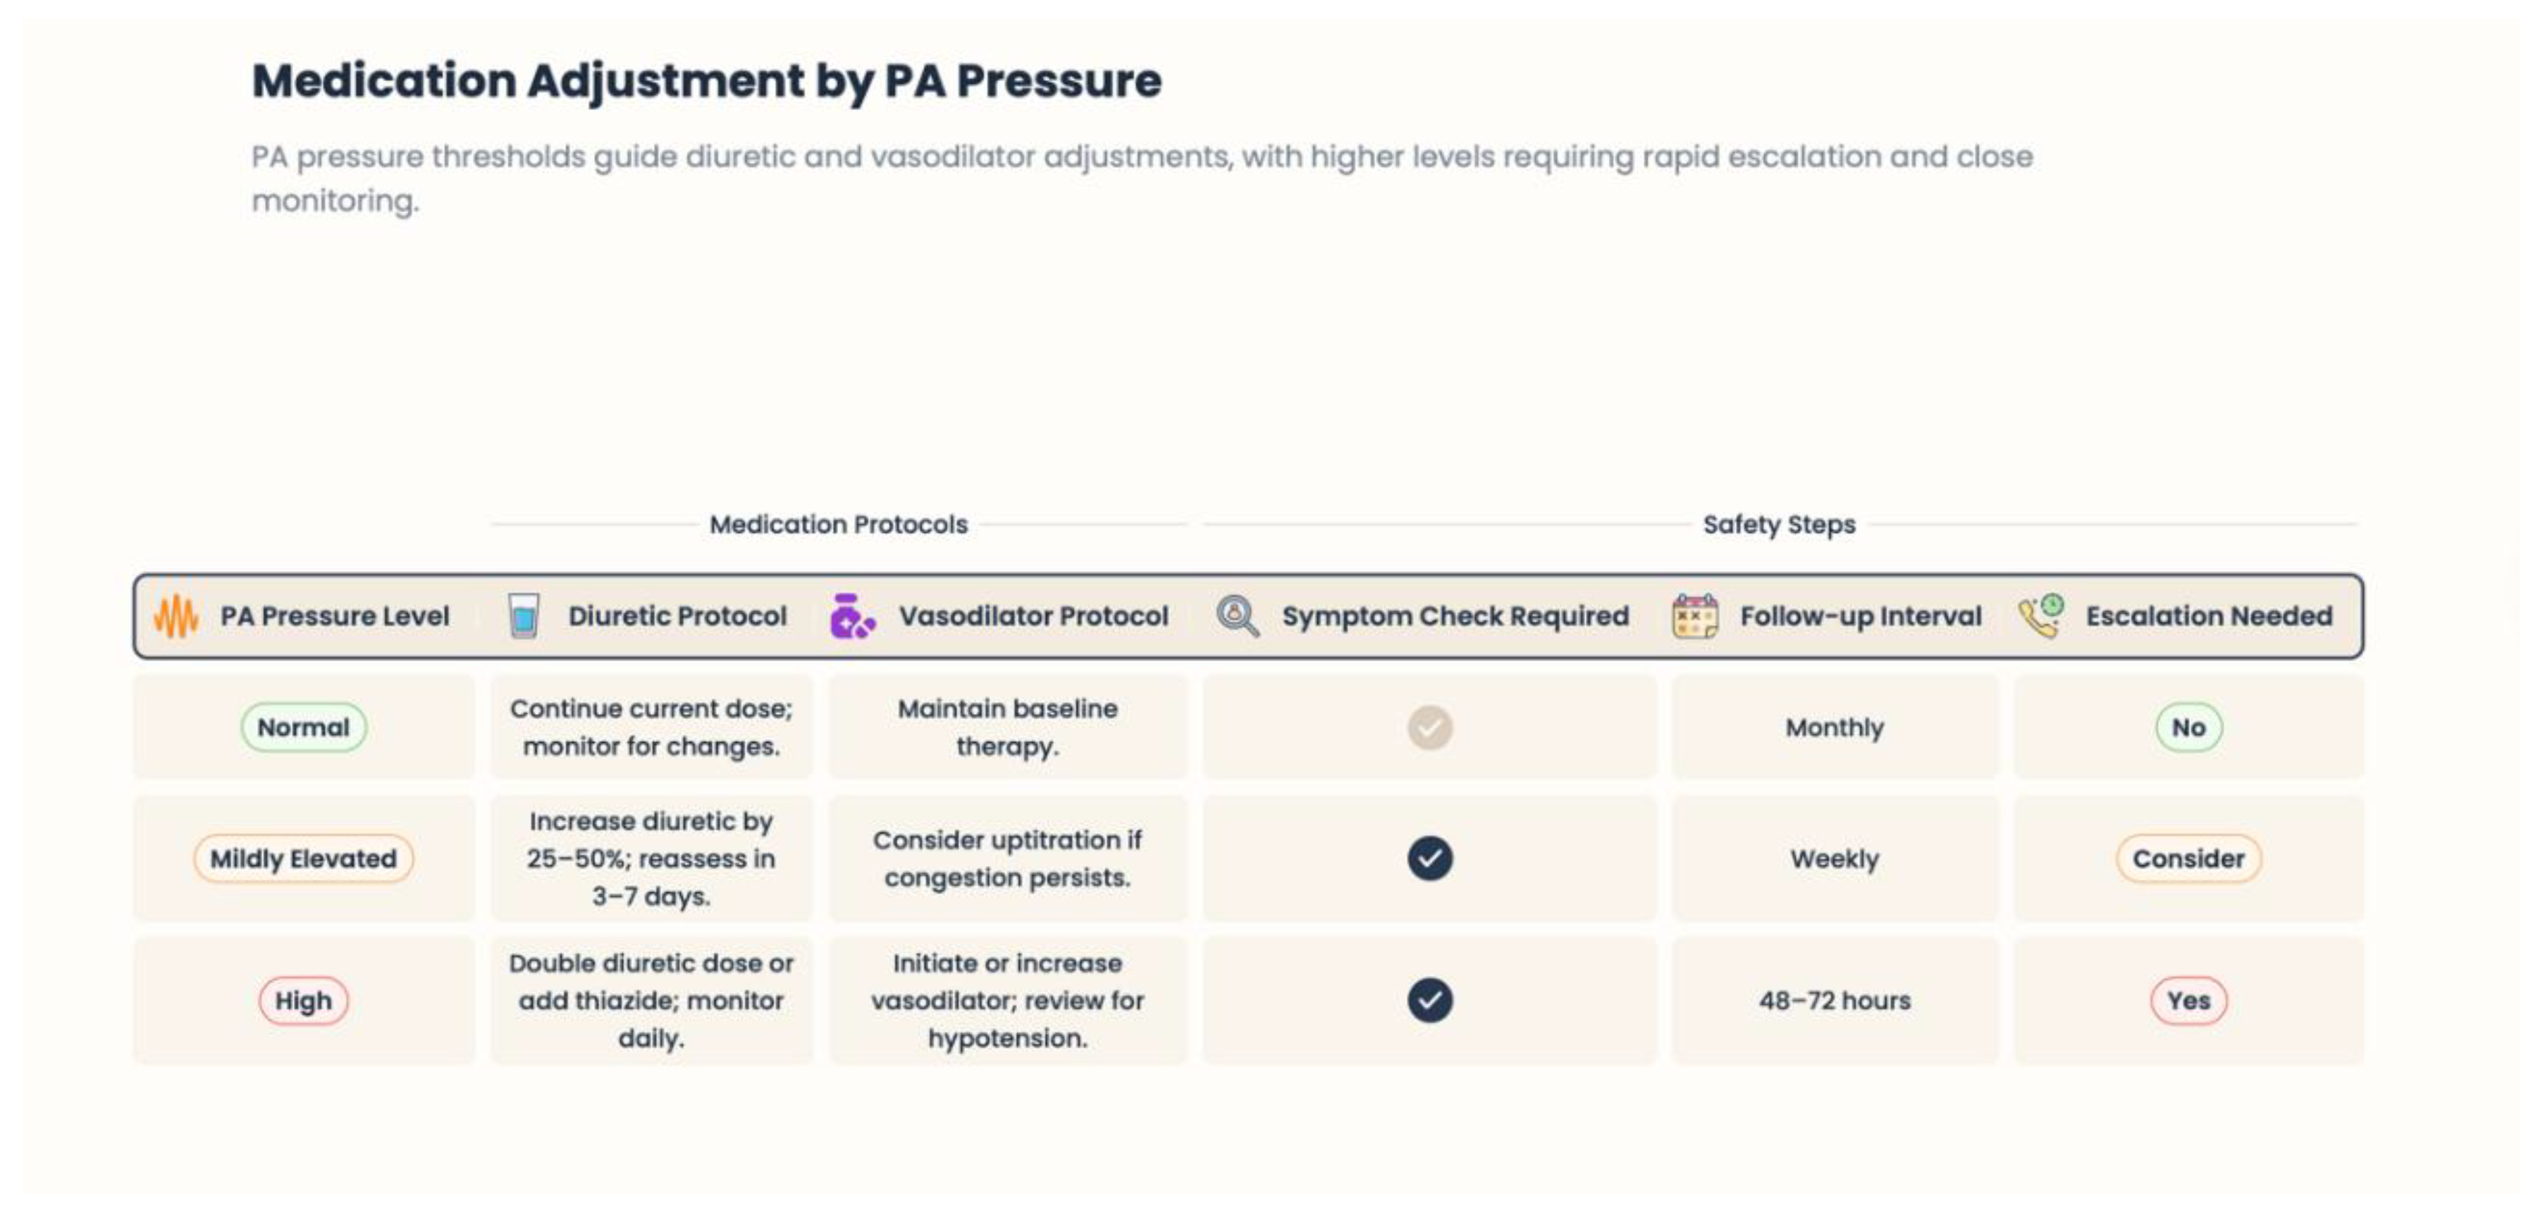Click the Medication Protocols group label
2545x1210 pixels.
pyautogui.click(x=839, y=524)
